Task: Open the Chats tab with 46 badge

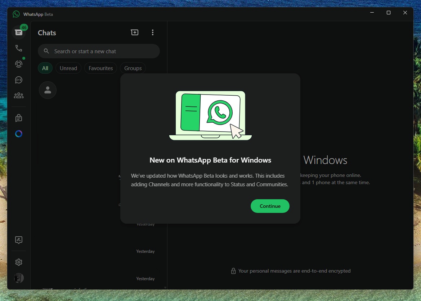Action: click(19, 32)
